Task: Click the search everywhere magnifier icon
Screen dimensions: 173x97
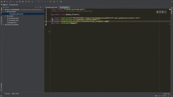Action: [171, 2]
